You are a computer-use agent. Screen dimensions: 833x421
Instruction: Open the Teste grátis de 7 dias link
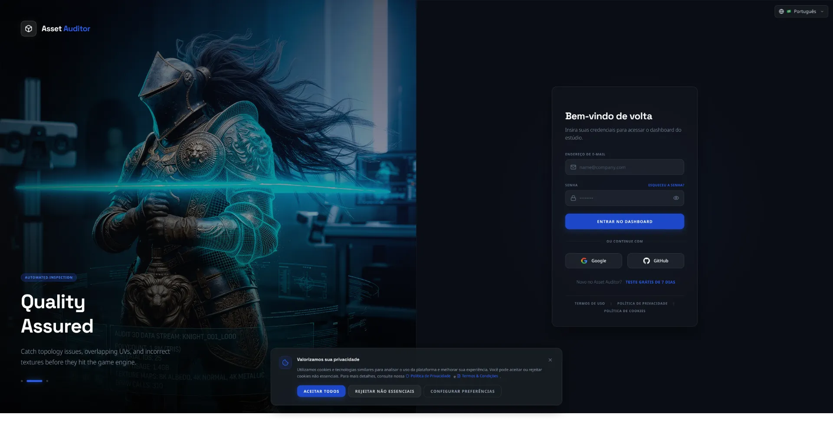pyautogui.click(x=650, y=282)
